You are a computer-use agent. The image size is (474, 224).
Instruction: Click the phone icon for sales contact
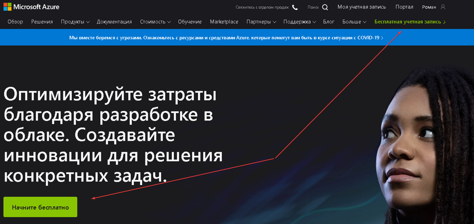(x=295, y=7)
